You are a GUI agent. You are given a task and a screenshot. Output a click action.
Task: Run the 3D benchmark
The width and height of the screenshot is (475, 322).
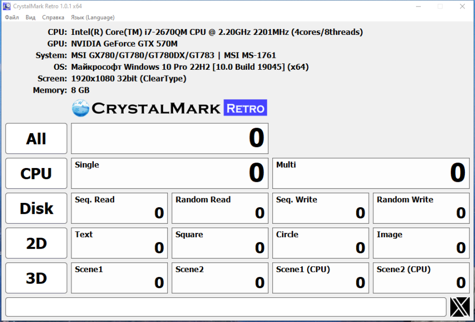point(36,278)
